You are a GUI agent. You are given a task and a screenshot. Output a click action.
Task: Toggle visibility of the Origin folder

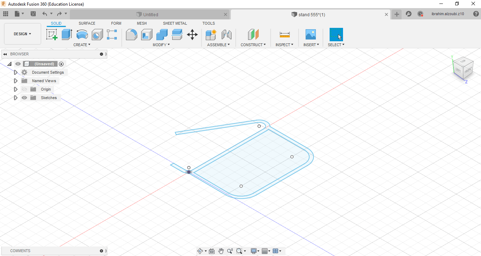(x=24, y=89)
